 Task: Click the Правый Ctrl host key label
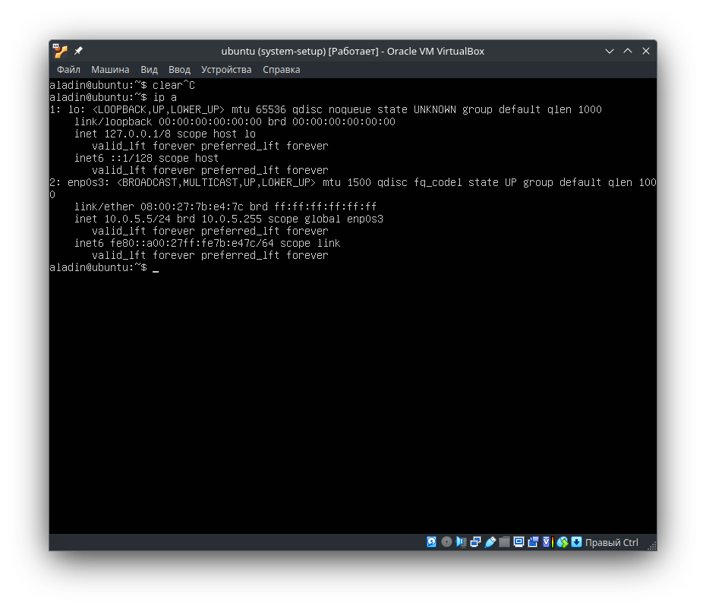[x=611, y=543]
